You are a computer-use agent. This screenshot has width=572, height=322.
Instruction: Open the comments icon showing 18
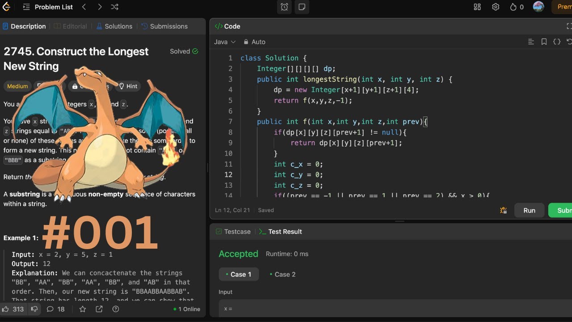55,309
